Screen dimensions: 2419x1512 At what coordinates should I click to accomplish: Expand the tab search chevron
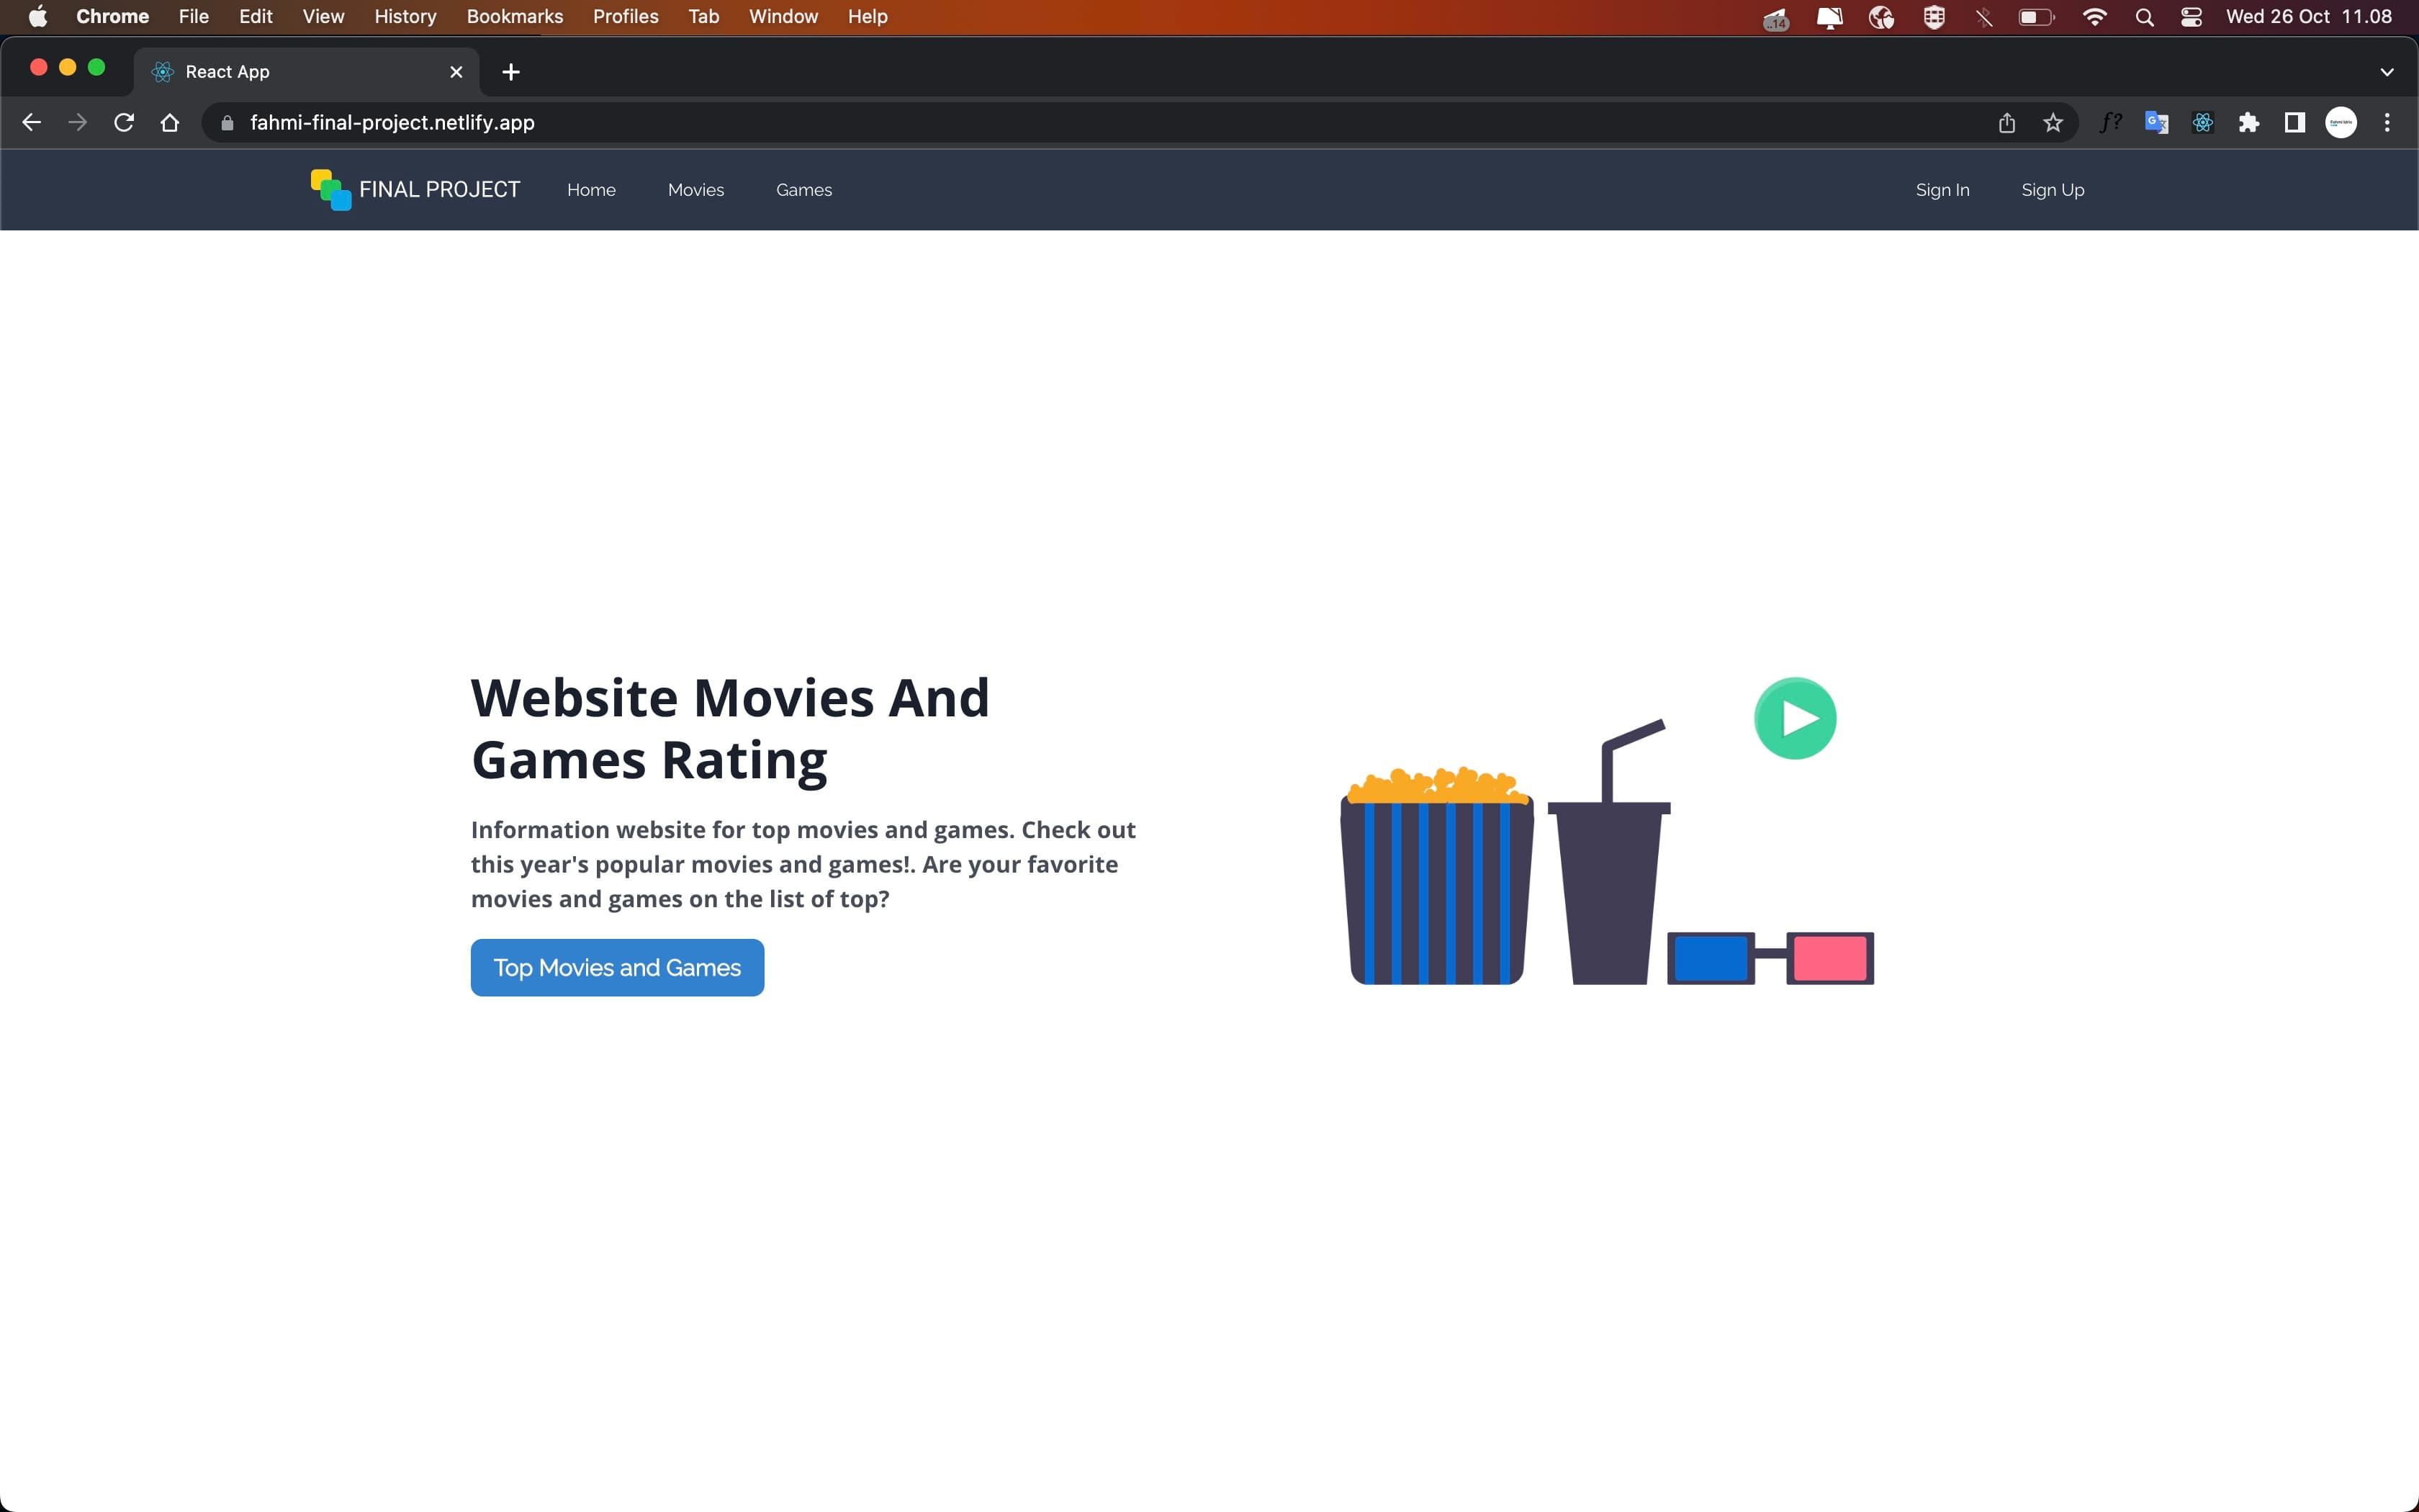[2387, 72]
